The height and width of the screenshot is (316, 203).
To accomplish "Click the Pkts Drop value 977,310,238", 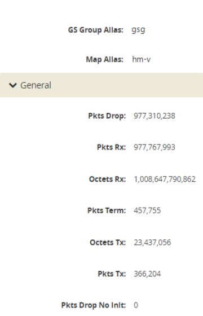I will pyautogui.click(x=155, y=116).
